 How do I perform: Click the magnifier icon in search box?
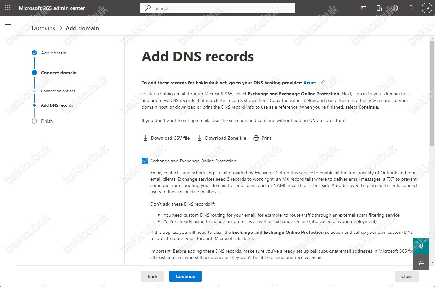click(148, 8)
